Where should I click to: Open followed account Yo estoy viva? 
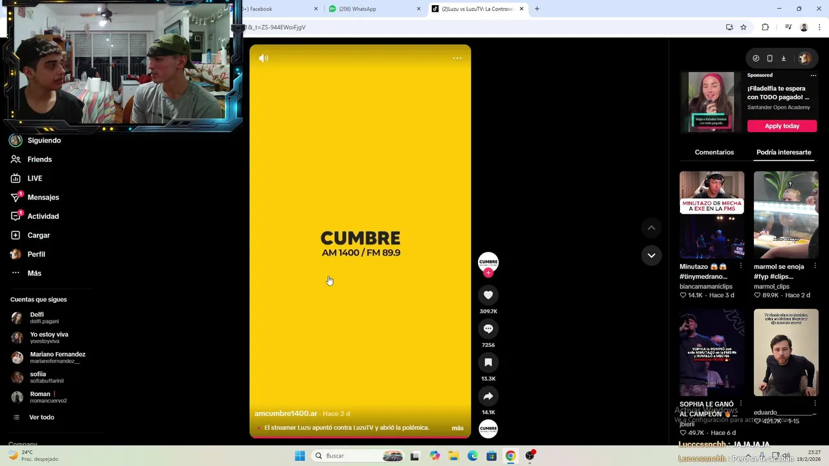point(40,338)
